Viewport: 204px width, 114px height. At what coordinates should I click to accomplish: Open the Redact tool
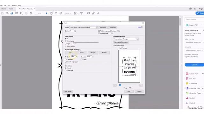point(192,98)
